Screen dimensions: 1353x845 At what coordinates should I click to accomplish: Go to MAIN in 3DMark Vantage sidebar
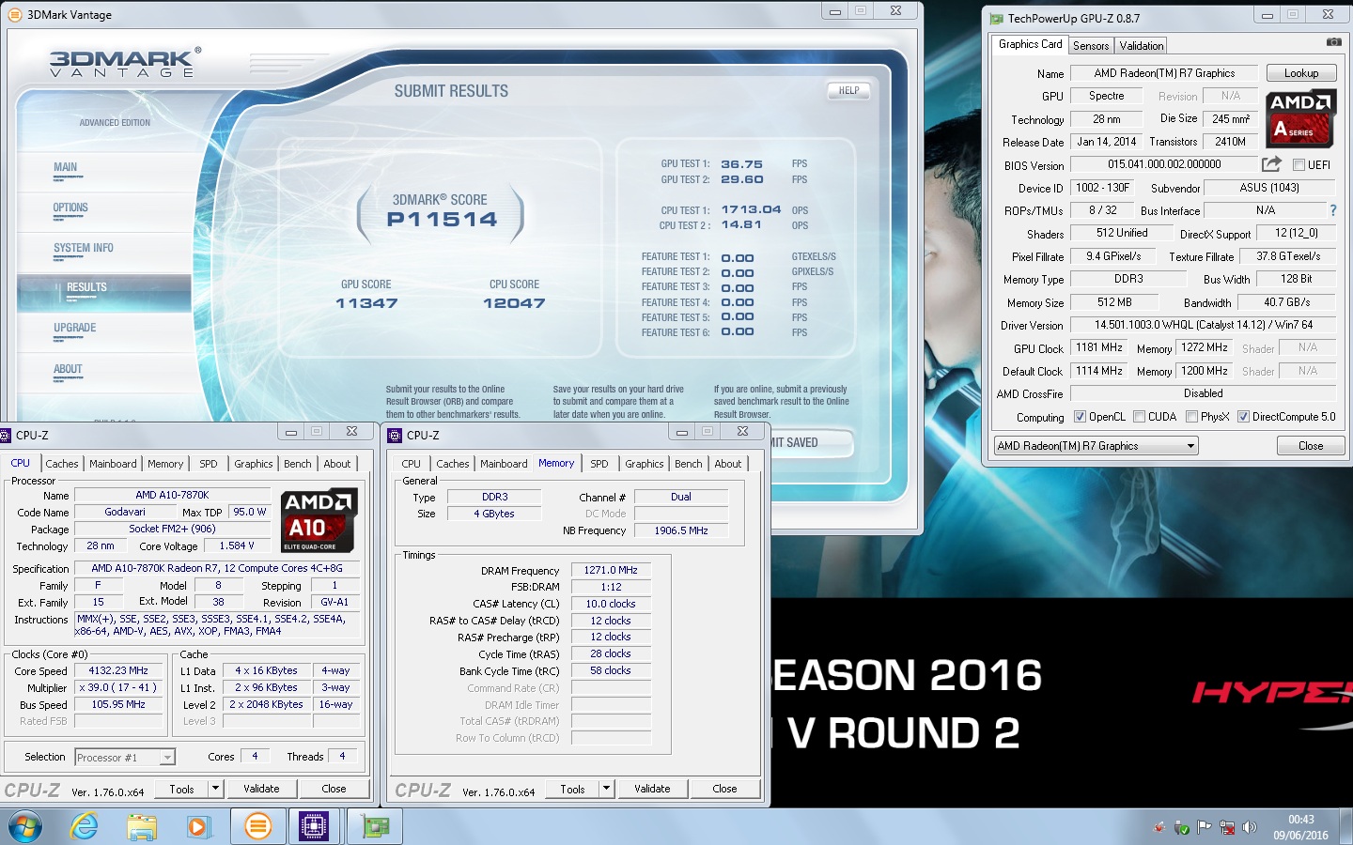coord(66,167)
